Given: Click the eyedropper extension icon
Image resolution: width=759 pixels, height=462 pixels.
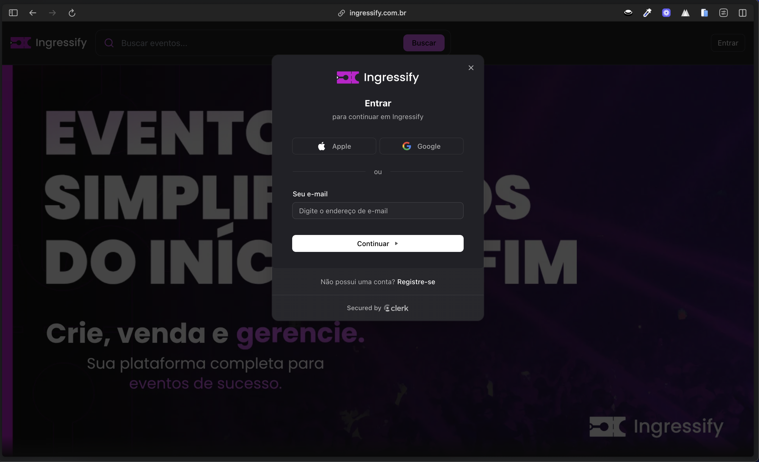Looking at the screenshot, I should (647, 13).
